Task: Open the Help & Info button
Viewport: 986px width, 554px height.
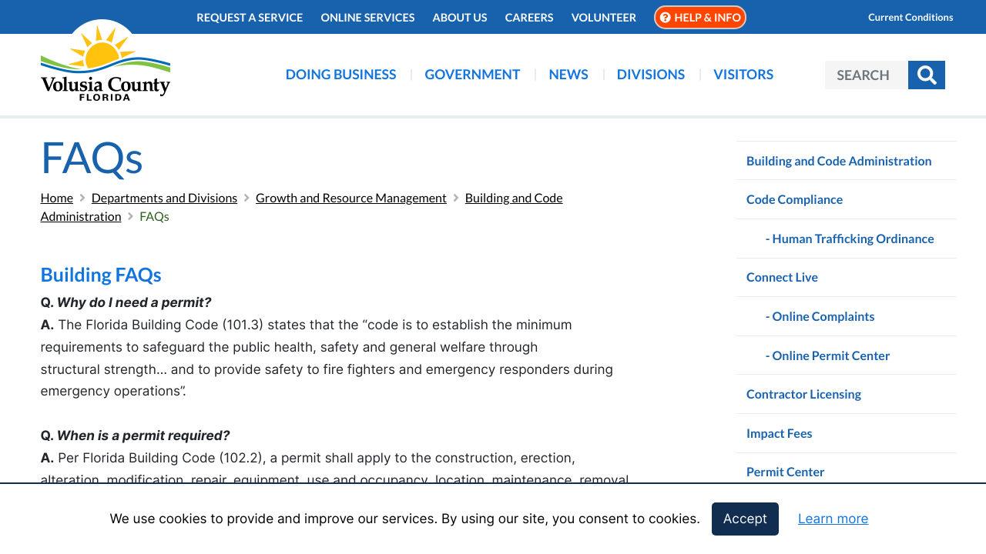Action: (x=699, y=17)
